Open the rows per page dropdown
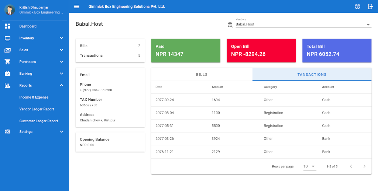This screenshot has width=378, height=191. pos(310,166)
